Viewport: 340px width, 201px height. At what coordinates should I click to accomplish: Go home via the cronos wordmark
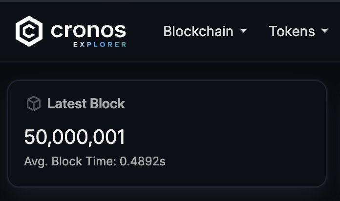click(x=88, y=30)
